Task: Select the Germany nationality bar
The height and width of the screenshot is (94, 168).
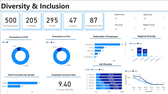Action: click(98, 51)
